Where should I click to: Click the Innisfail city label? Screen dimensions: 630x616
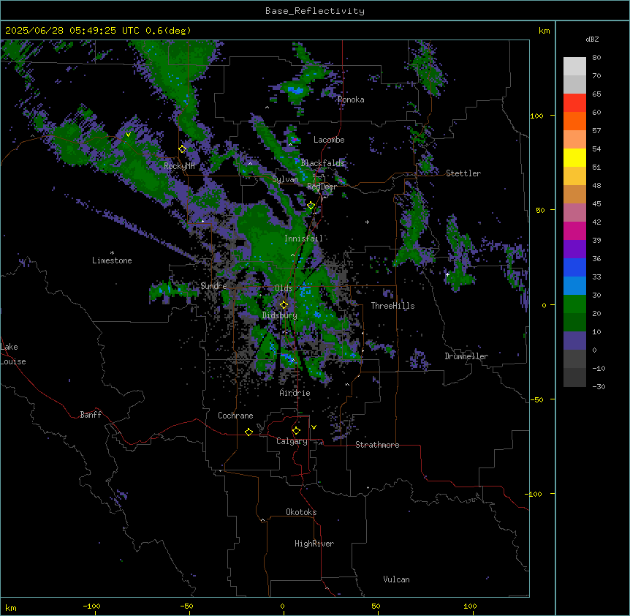click(304, 238)
